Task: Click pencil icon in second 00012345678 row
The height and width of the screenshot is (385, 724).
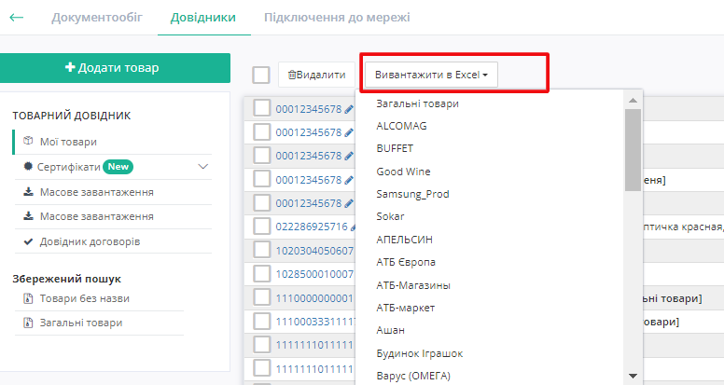Action: 349,132
